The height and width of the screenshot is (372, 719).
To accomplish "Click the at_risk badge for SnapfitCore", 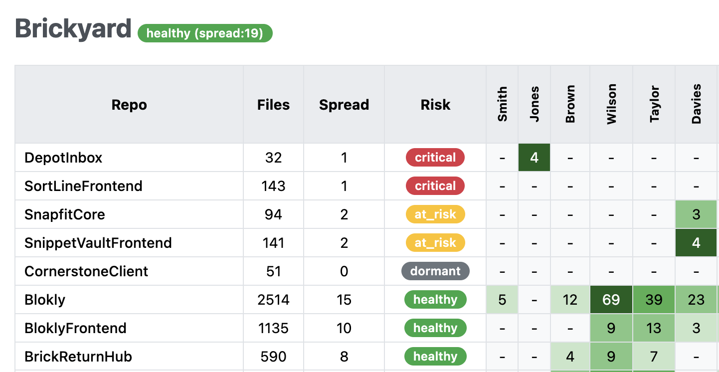I will coord(435,214).
